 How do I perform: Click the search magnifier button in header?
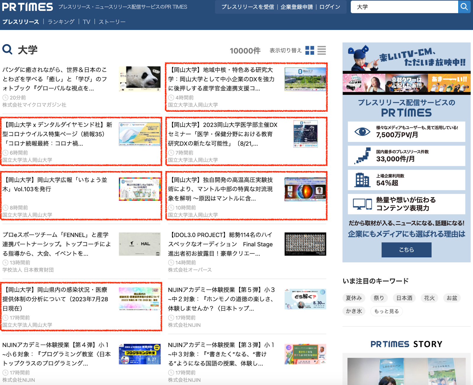464,7
